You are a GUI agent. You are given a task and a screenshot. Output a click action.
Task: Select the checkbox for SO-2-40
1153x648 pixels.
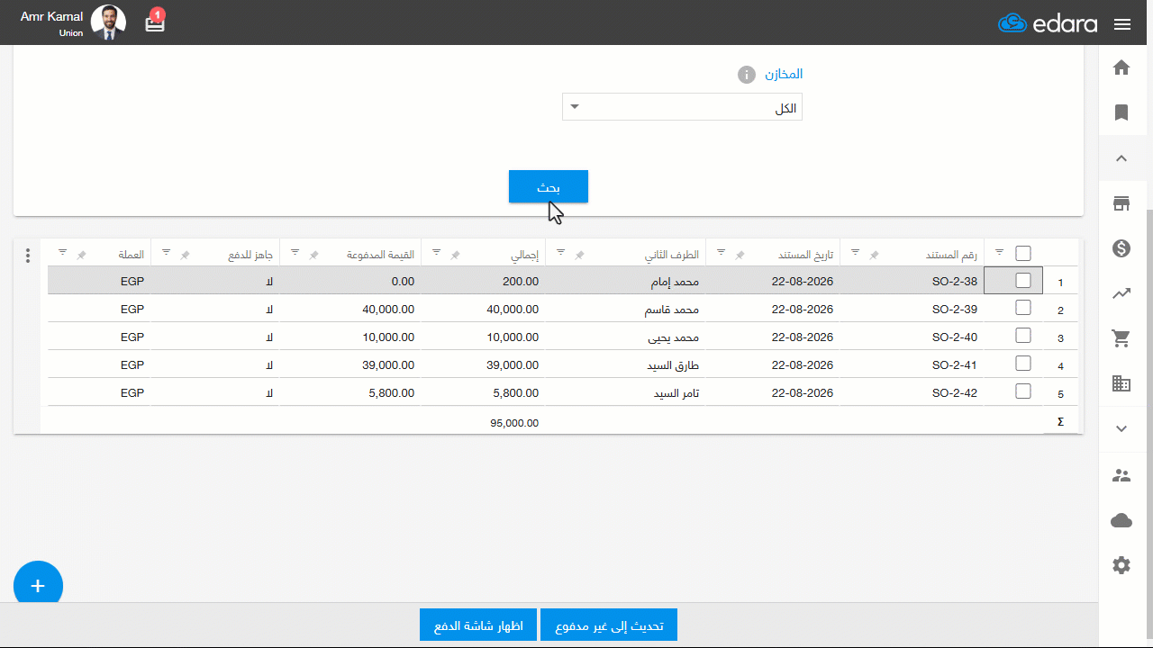click(x=1023, y=336)
